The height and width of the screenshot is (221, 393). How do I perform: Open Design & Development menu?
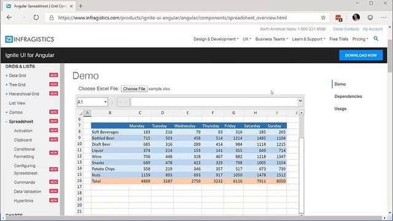pyautogui.click(x=216, y=39)
